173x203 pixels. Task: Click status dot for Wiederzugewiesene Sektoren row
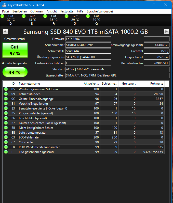[6, 89]
